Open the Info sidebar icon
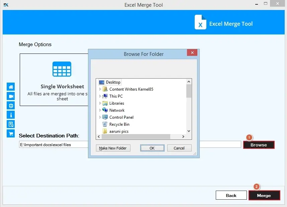 pos(11,115)
